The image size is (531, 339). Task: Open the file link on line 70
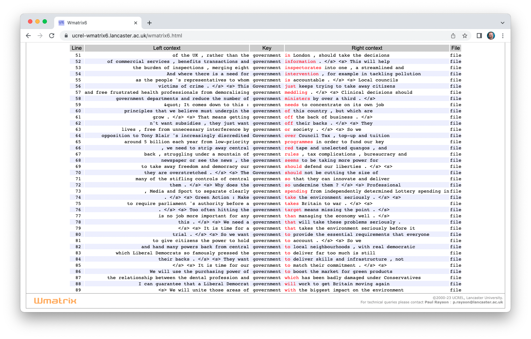point(455,173)
